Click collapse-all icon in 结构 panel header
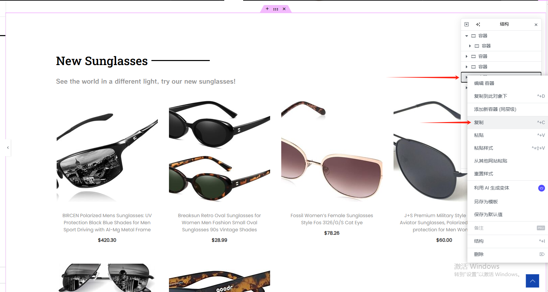Image resolution: width=548 pixels, height=292 pixels. click(467, 24)
